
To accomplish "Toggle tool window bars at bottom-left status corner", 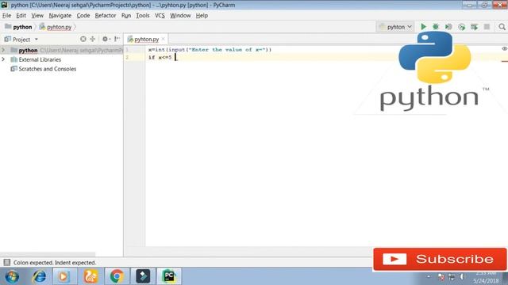I will point(7,262).
